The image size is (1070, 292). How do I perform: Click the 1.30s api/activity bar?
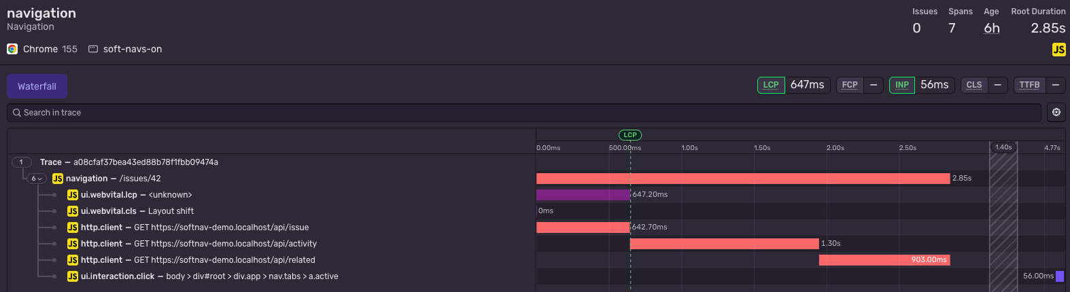tap(725, 244)
